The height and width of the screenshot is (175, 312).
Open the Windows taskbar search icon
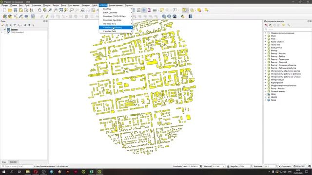12,172
